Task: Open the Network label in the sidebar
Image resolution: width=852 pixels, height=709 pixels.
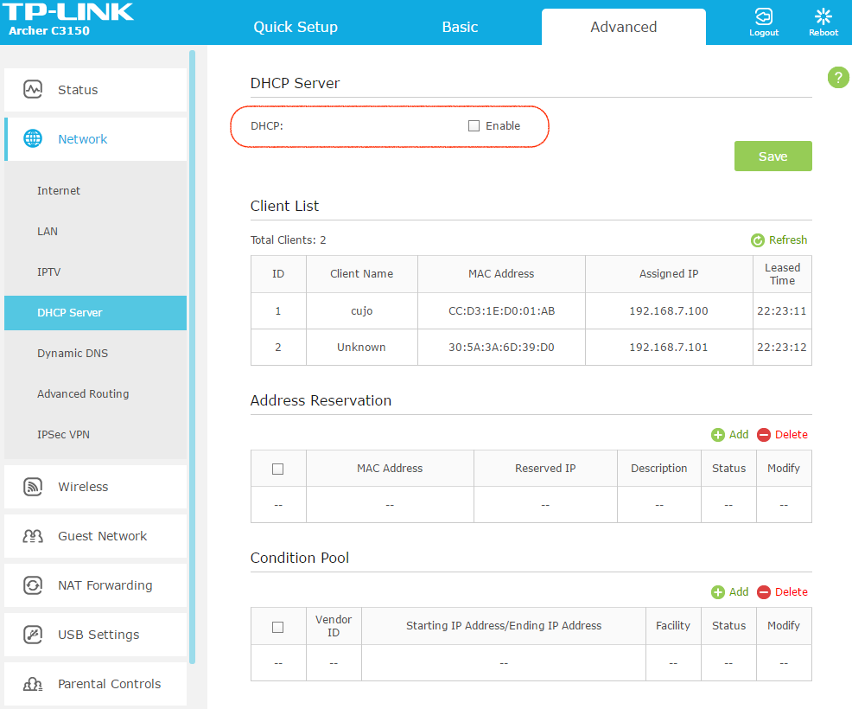Action: point(83,139)
